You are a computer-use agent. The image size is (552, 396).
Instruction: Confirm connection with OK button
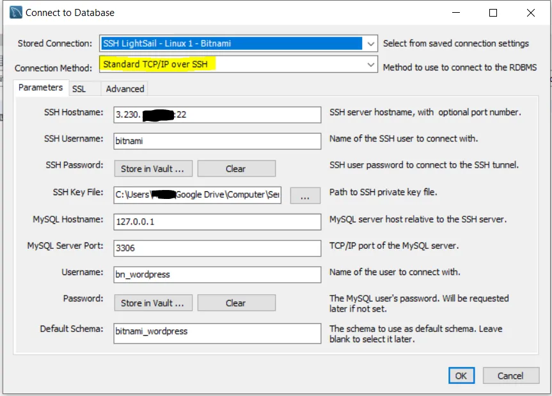tap(461, 376)
